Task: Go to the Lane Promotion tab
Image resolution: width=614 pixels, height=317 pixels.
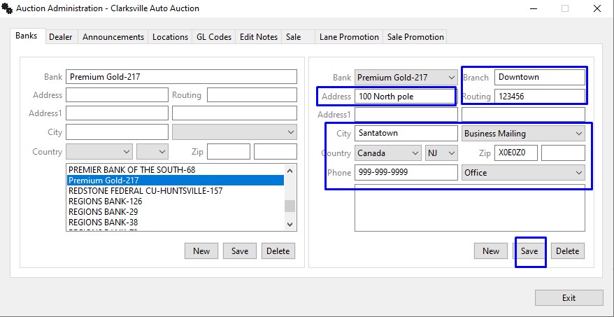Action: (349, 37)
